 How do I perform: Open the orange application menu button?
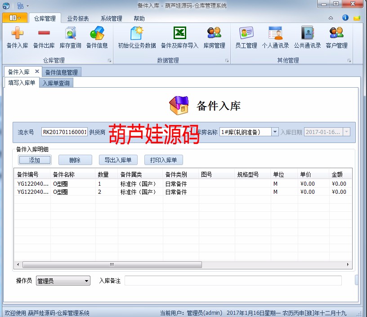pos(15,18)
